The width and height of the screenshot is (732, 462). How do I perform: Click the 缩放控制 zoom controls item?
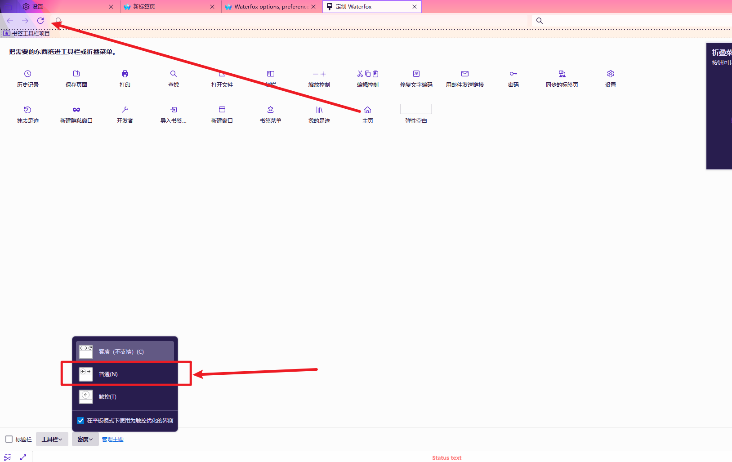319,79
